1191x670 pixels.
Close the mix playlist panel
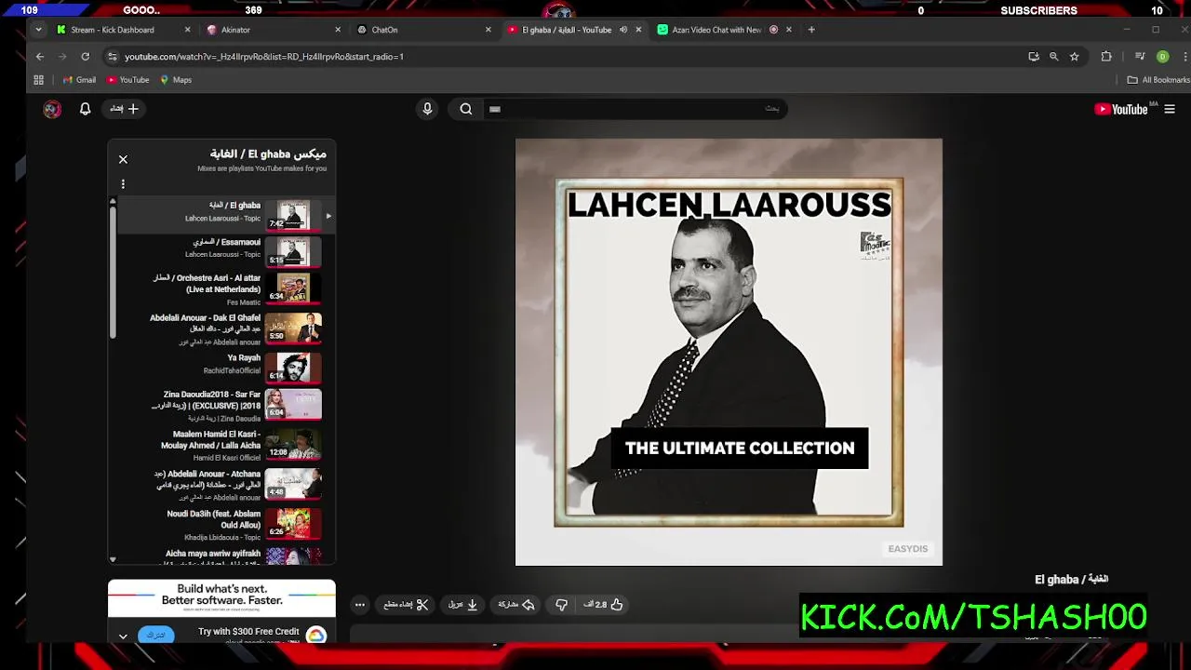123,160
